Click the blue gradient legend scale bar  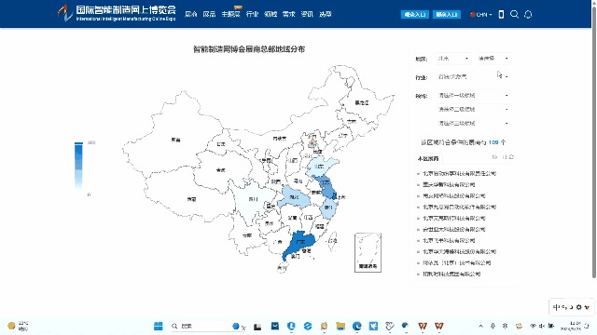coord(78,166)
